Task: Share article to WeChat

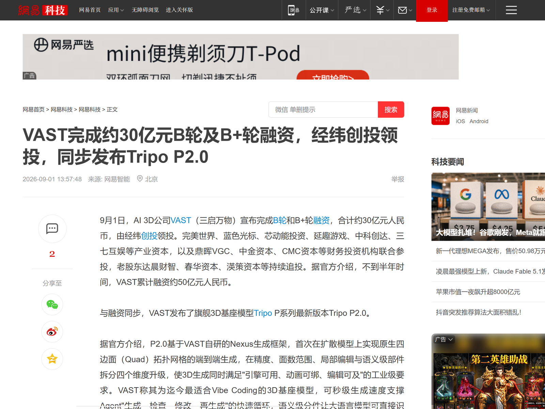Action: (52, 304)
